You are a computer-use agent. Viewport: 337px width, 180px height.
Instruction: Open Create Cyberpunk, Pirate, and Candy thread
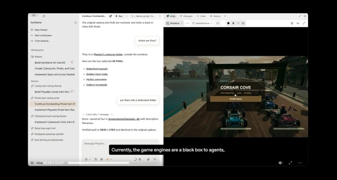pos(55,68)
